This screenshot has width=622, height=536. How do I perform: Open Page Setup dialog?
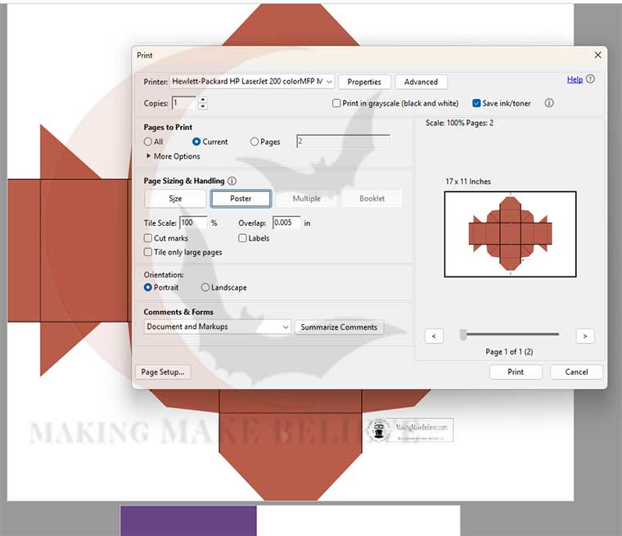[163, 372]
